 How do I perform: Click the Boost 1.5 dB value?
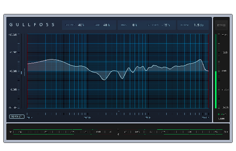coord(198,25)
